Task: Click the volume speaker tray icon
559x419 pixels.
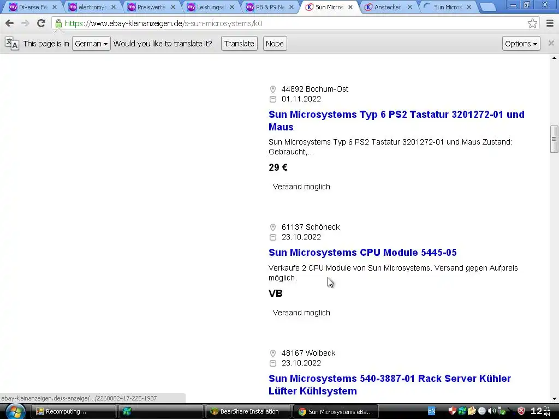Action: (x=492, y=411)
